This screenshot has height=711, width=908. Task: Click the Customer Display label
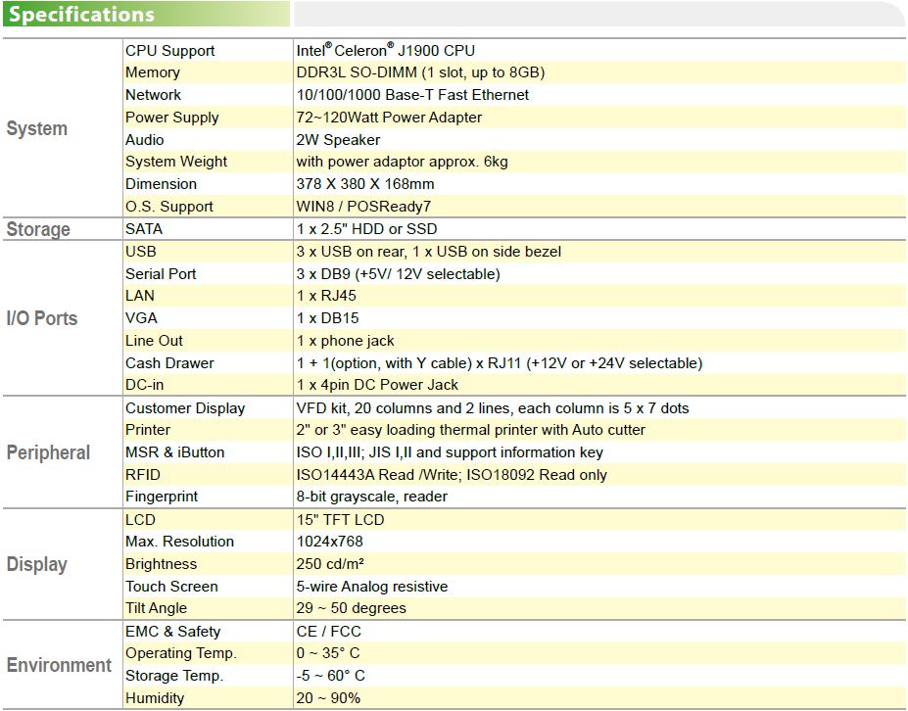point(185,408)
